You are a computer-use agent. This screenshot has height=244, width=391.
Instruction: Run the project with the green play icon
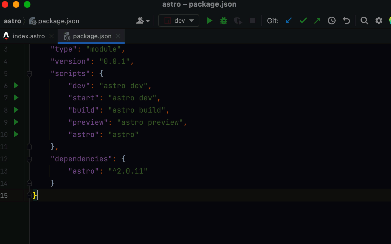[210, 20]
